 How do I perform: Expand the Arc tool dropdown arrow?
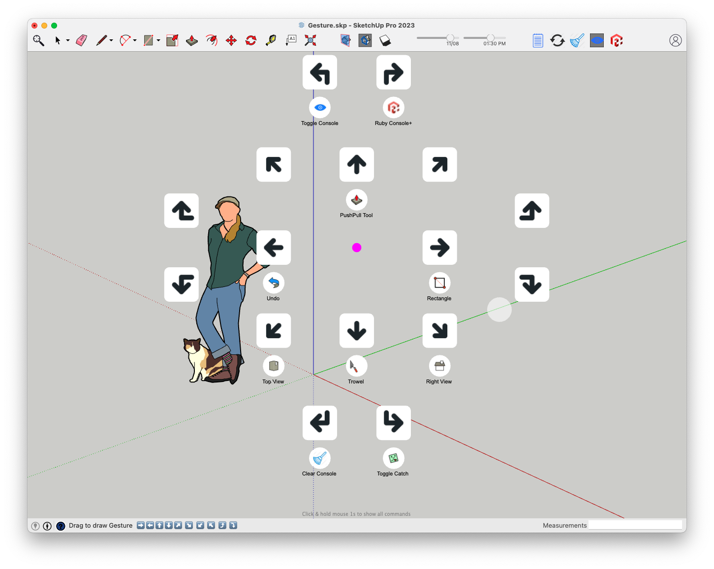pyautogui.click(x=135, y=40)
